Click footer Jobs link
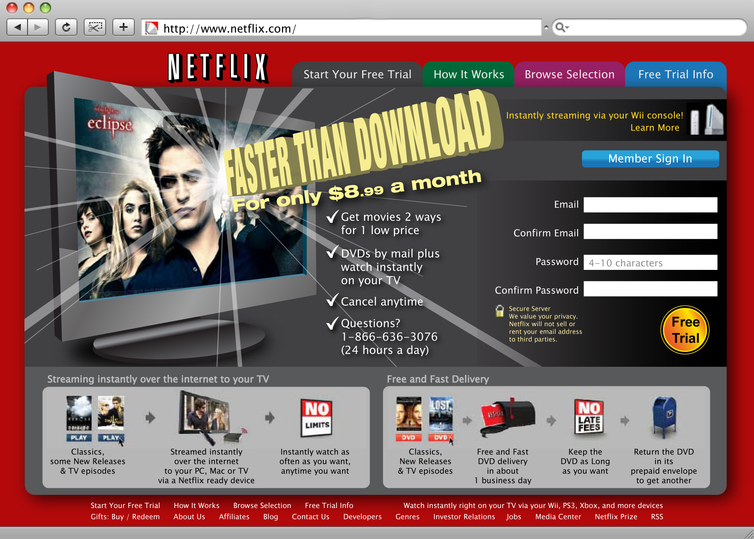The image size is (754, 539). pyautogui.click(x=514, y=517)
